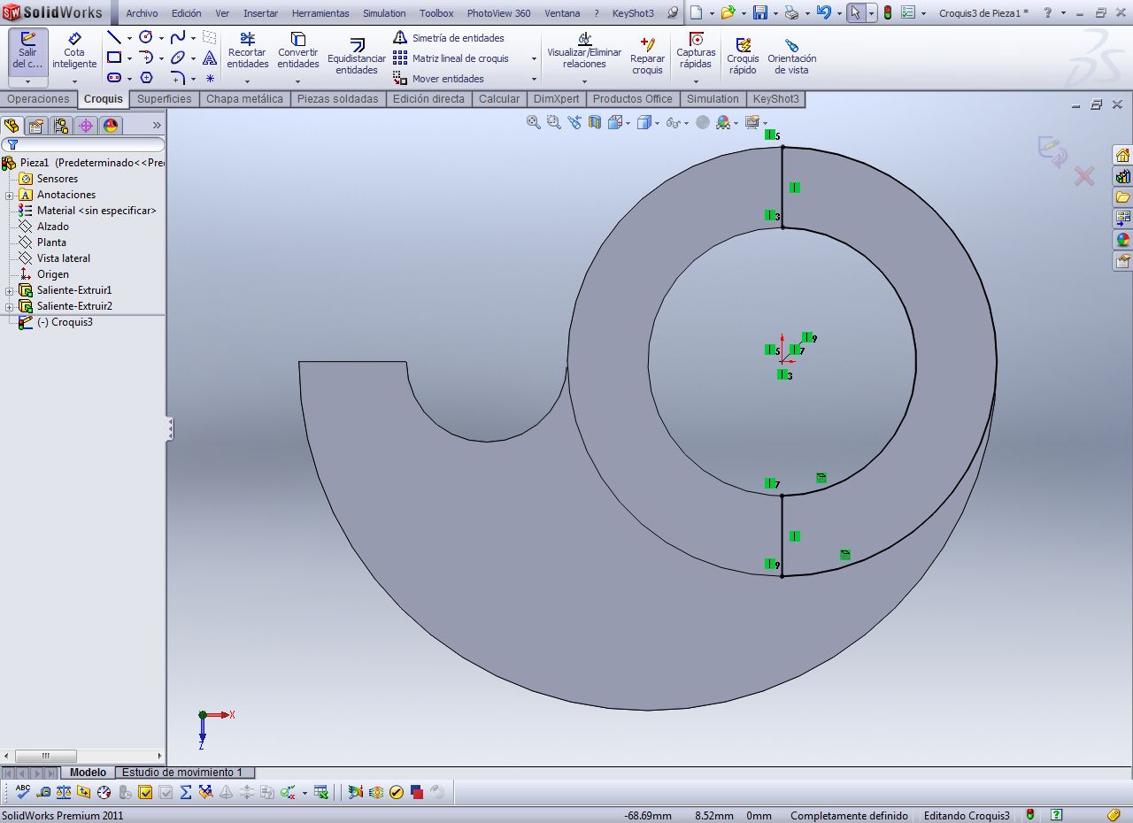Expand the Saliente-Extruir1 tree node
The height and width of the screenshot is (823, 1133).
pos(10,290)
